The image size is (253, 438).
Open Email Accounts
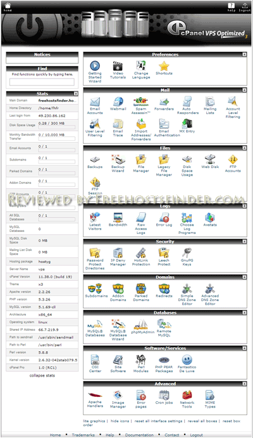click(x=95, y=106)
